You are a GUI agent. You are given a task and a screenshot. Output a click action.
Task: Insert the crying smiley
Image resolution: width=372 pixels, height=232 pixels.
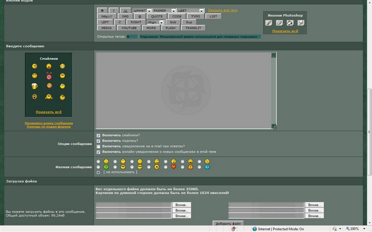point(35,97)
